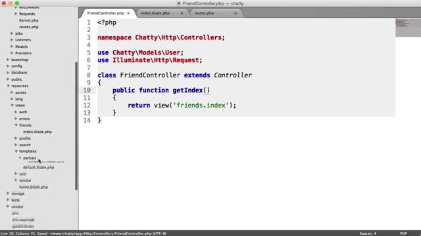The height and width of the screenshot is (236, 421).
Task: Expand the profile folder arrow
Action: 16,138
